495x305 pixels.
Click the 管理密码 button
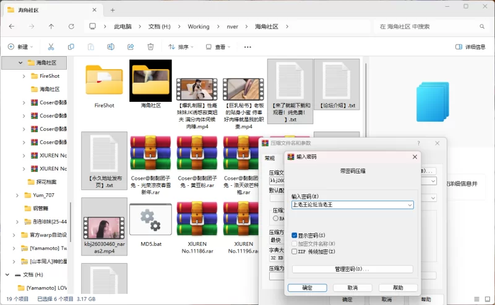352,269
